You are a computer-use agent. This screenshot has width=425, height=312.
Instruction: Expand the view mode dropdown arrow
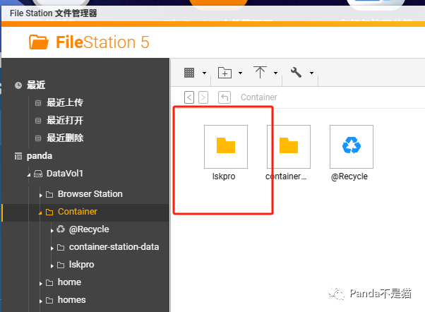pos(204,73)
